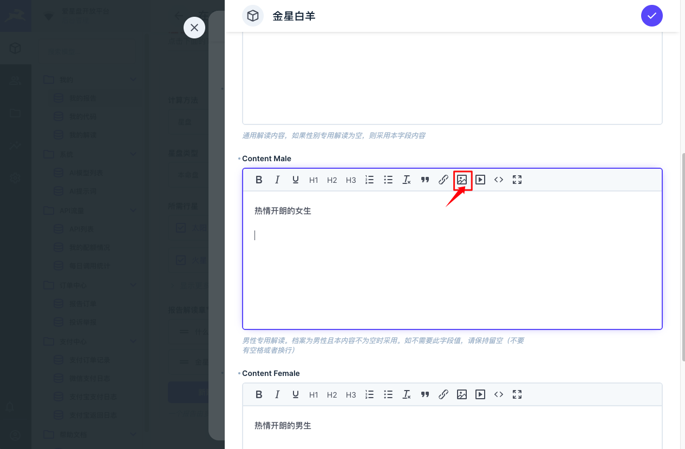Click Bold in Content Male toolbar
The image size is (685, 449).
coord(259,180)
